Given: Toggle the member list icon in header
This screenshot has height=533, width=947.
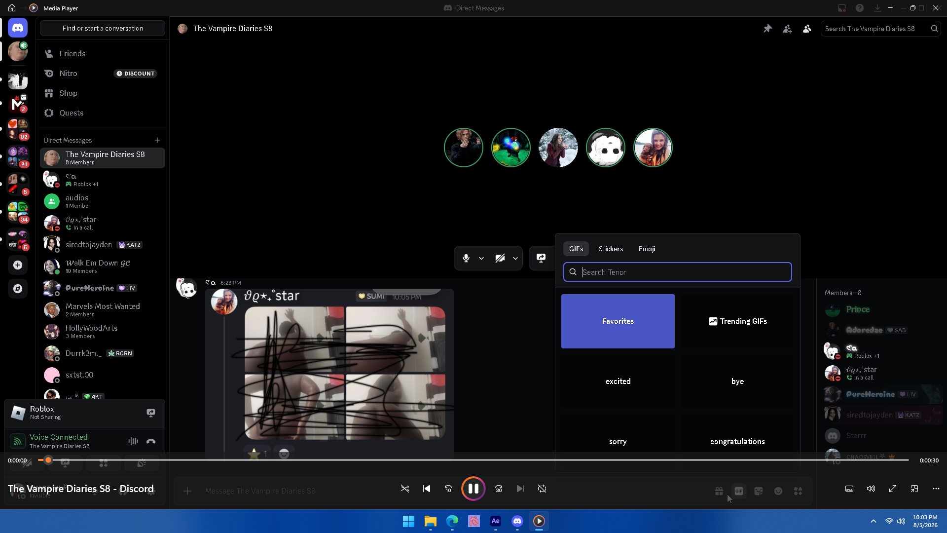Looking at the screenshot, I should (807, 29).
